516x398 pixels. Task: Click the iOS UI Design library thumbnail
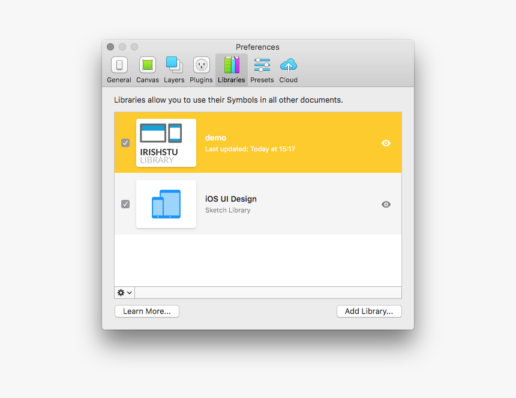pos(166,204)
